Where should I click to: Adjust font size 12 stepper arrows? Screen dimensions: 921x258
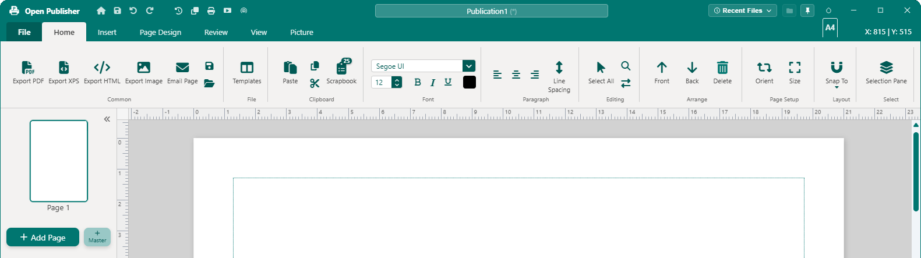click(x=397, y=82)
